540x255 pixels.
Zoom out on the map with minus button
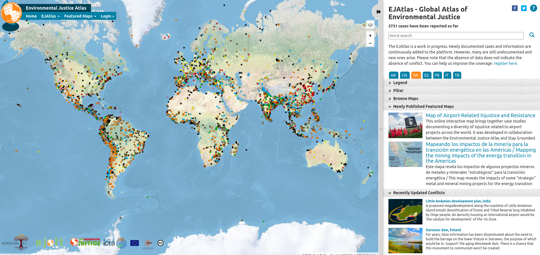tap(370, 43)
